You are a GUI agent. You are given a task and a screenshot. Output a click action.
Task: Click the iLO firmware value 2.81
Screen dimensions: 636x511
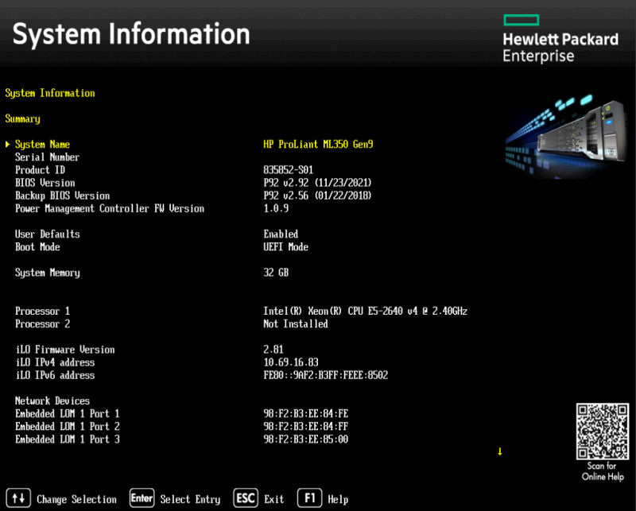(x=273, y=350)
